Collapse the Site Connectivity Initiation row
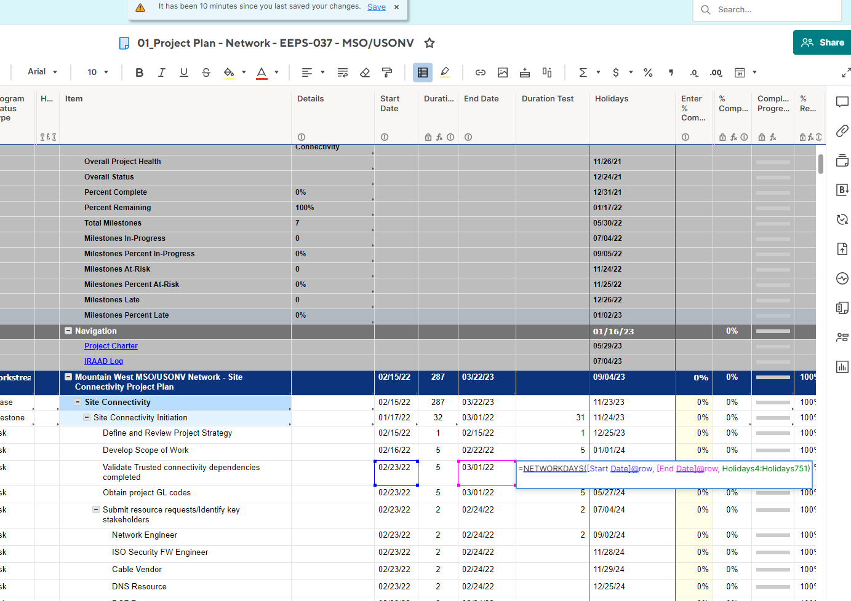Screen dimensions: 851x601 pyautogui.click(x=87, y=417)
